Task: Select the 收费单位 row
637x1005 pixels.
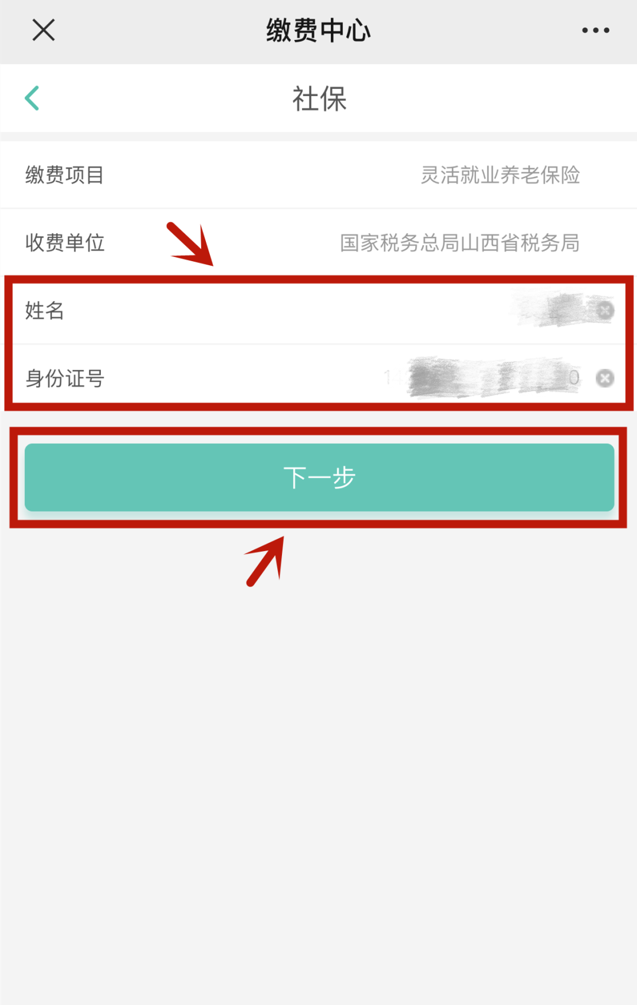Action: [318, 242]
